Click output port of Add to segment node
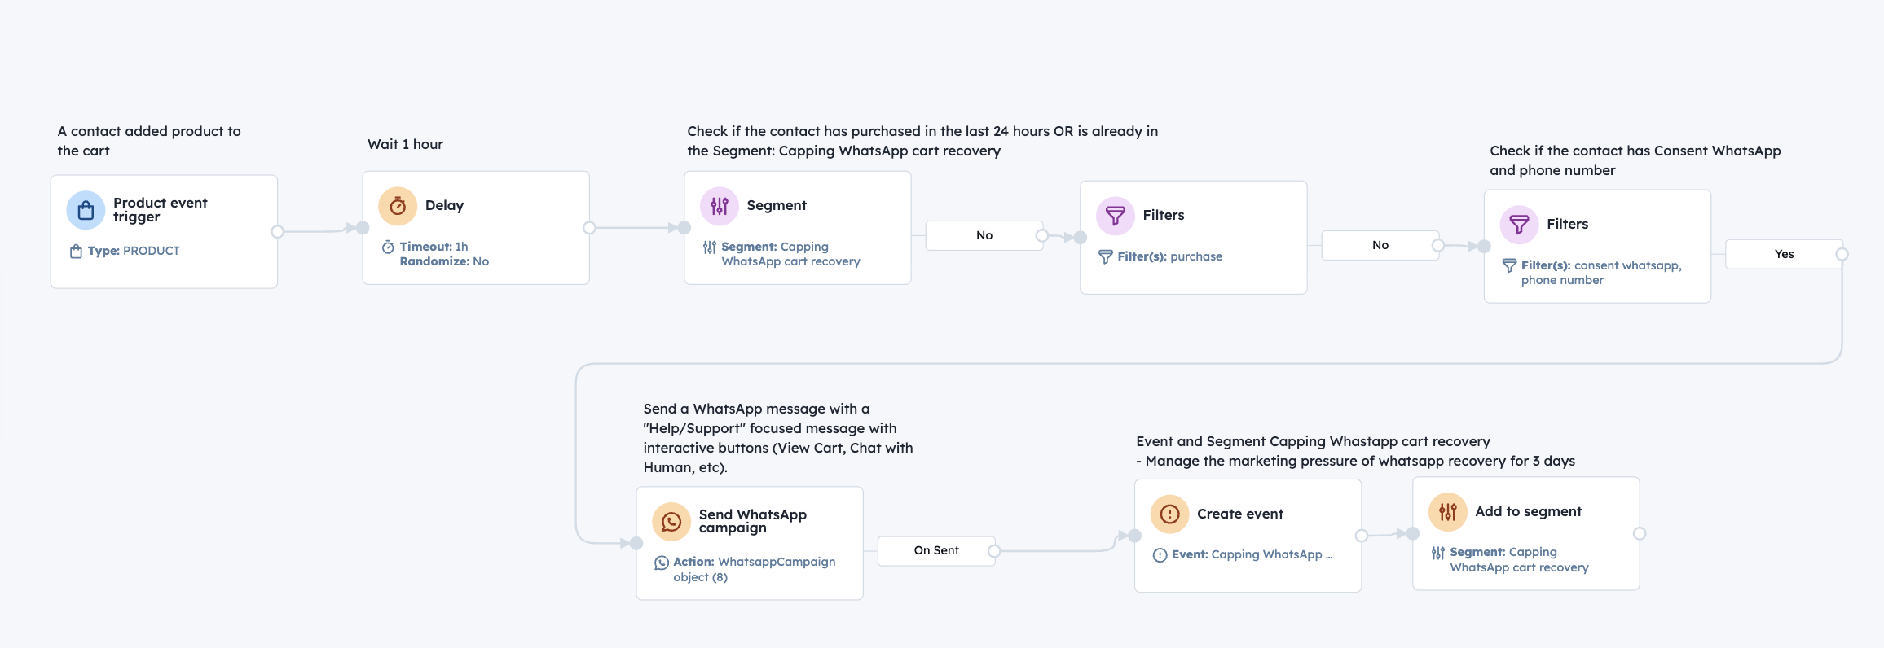 pyautogui.click(x=1640, y=534)
